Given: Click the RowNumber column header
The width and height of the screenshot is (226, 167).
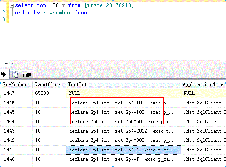Looking at the screenshot, I should click(x=17, y=85).
